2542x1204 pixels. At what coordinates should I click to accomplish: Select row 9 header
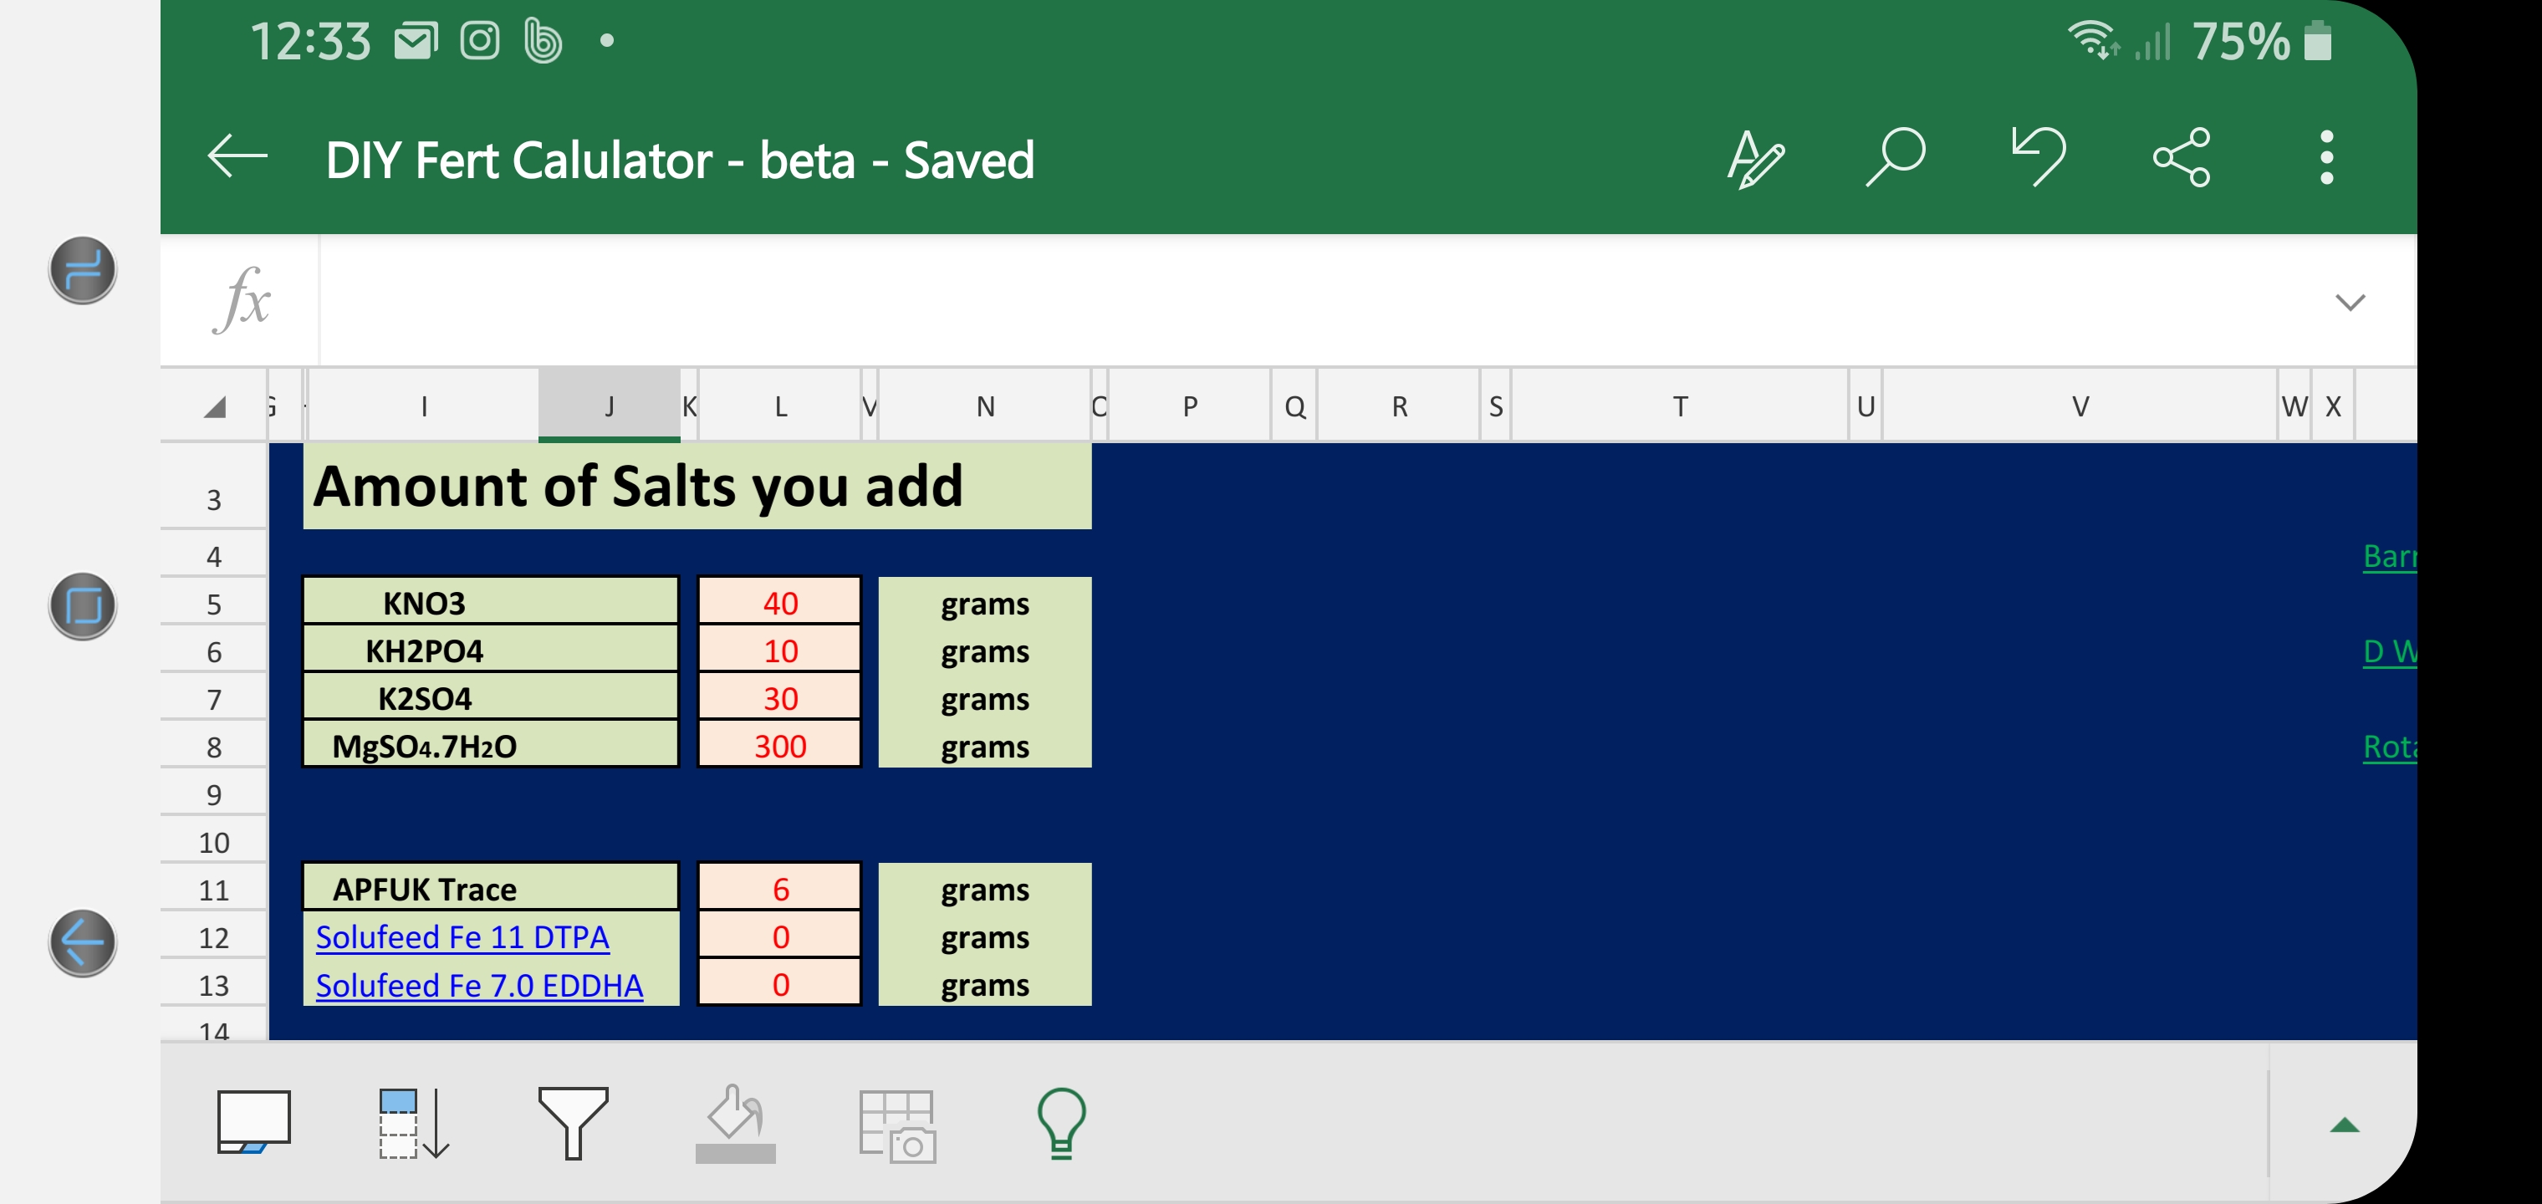(x=213, y=794)
